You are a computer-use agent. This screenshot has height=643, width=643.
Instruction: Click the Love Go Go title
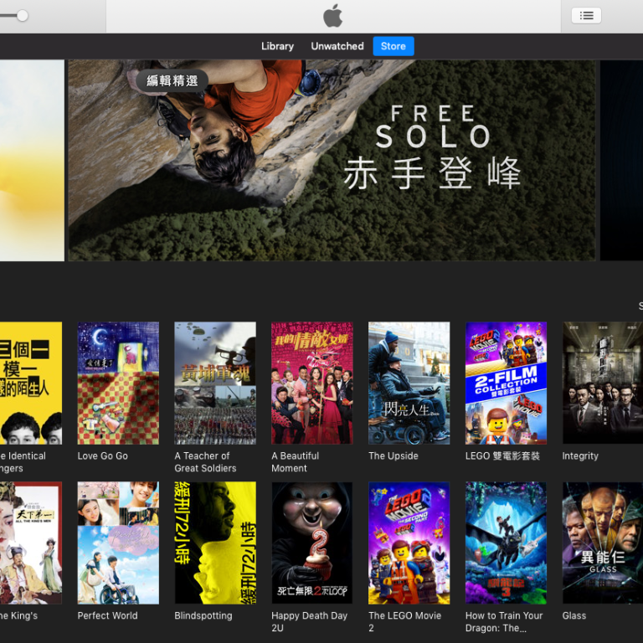coord(102,456)
